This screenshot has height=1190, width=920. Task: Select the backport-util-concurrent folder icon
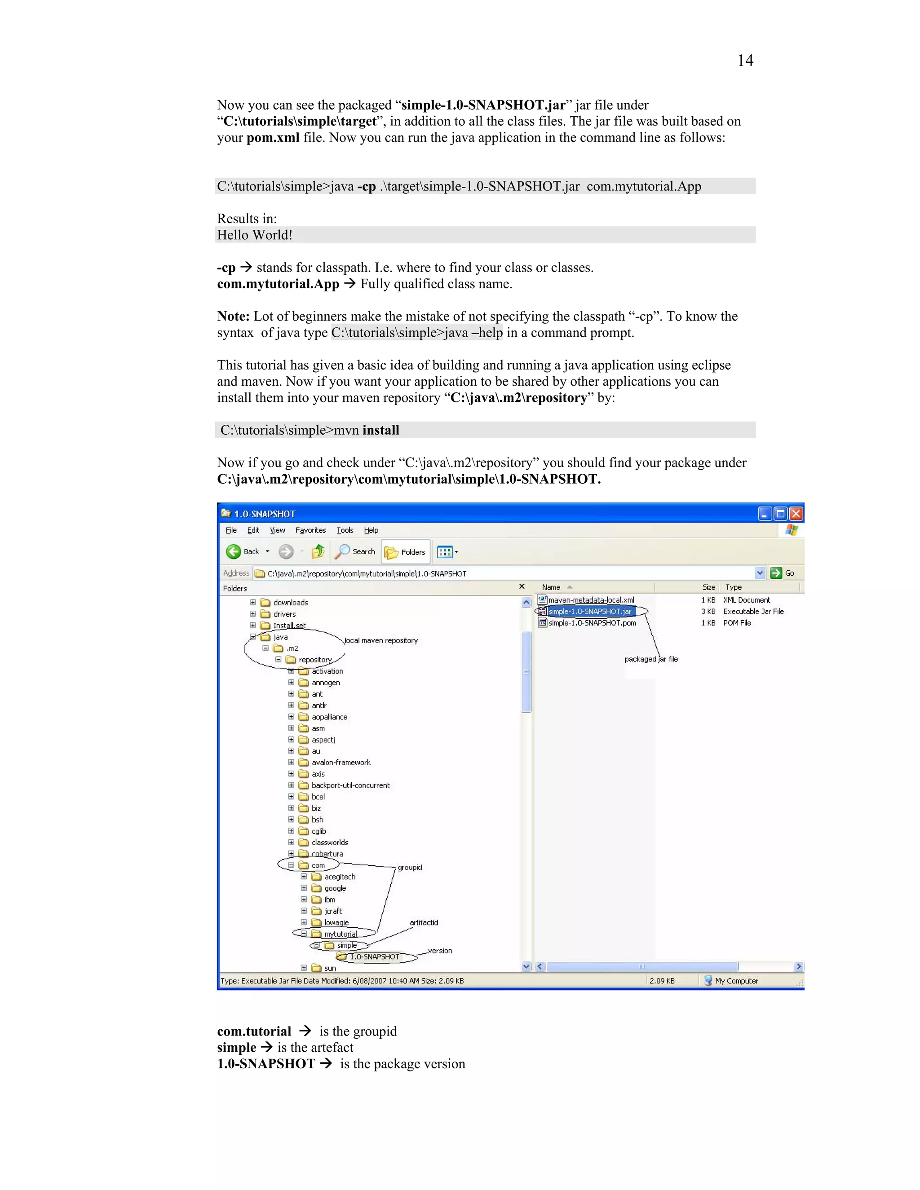point(304,785)
